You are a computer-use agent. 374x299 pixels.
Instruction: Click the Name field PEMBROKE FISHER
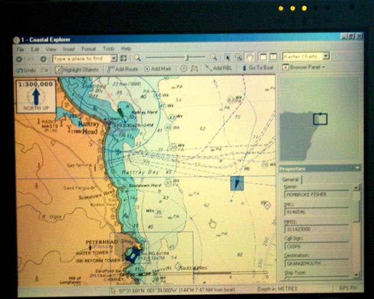317,194
